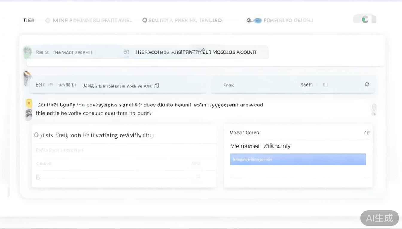Click the blue oval icon before "FDHEINLYO"
Screen dimensions: 402x229
(x=257, y=21)
